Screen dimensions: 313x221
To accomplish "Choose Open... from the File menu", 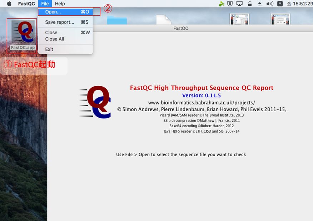I will (x=65, y=12).
